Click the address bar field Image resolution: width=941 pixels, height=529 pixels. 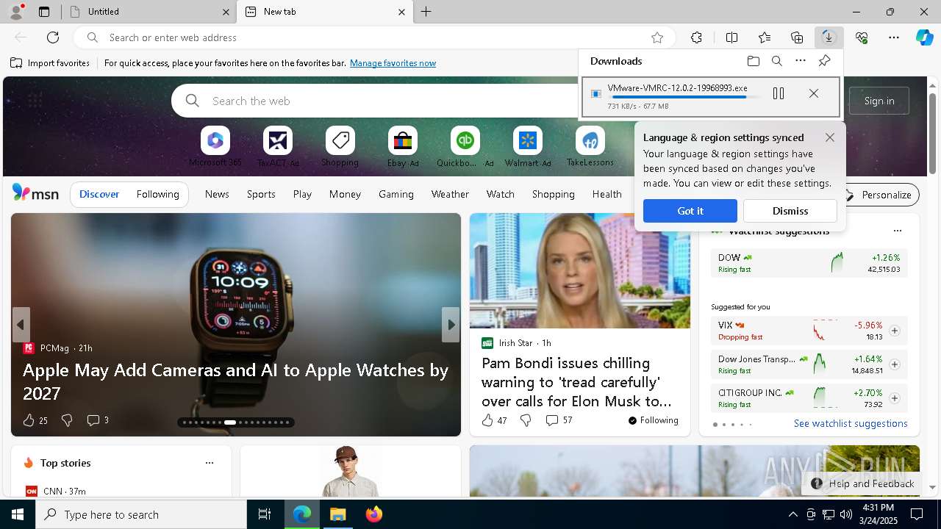[373, 37]
